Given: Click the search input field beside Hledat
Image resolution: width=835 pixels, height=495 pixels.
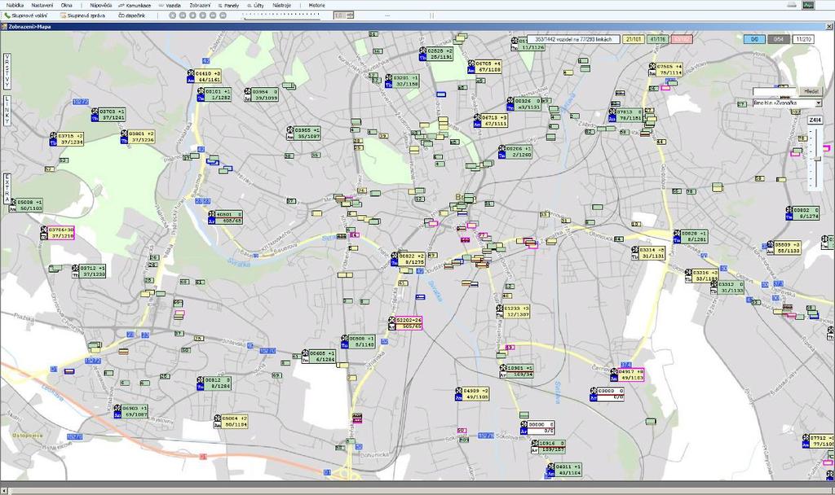Looking at the screenshot, I should click(x=775, y=91).
